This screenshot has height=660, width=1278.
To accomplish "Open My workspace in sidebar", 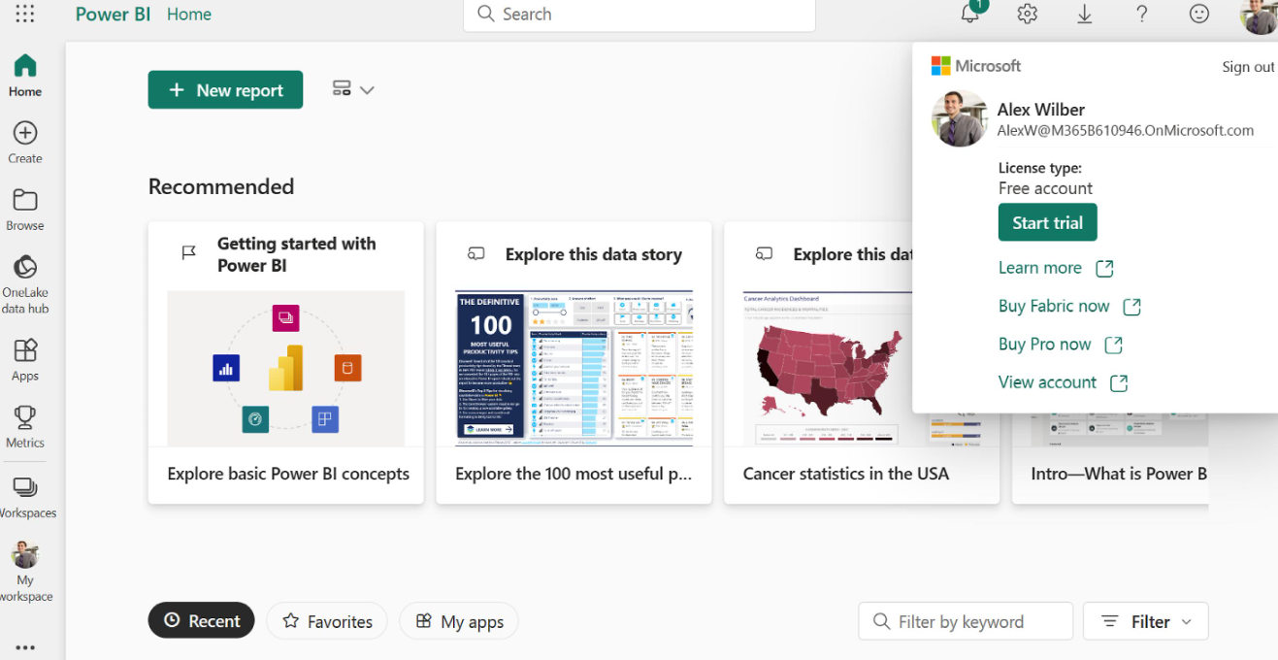I will click(25, 573).
